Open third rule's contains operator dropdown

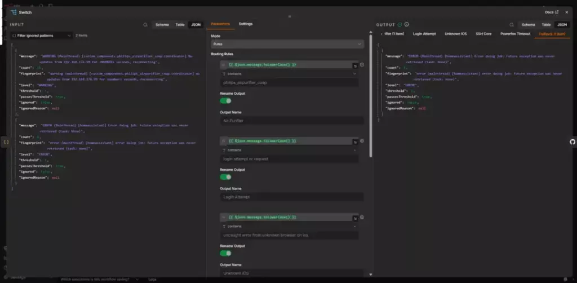(x=289, y=226)
